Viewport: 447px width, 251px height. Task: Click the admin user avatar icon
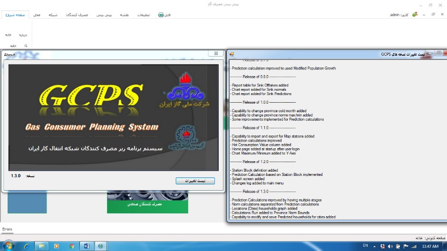[x=415, y=15]
